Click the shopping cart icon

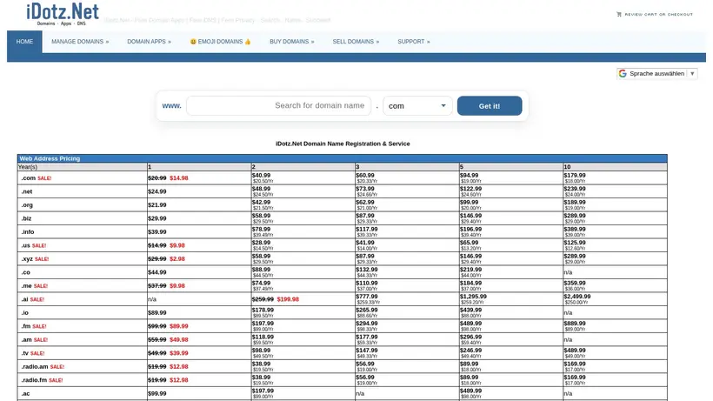tap(619, 14)
